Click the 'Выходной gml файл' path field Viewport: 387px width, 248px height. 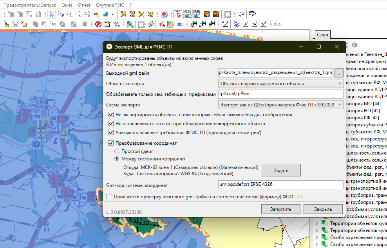point(276,73)
